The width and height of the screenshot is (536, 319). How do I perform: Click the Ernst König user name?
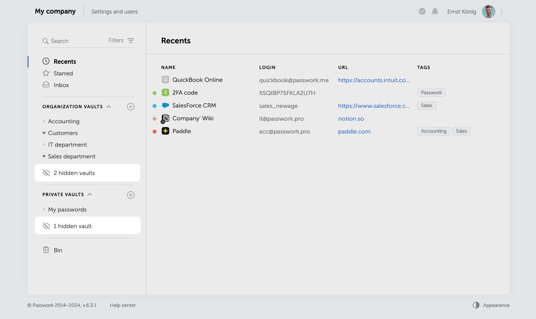(x=462, y=12)
